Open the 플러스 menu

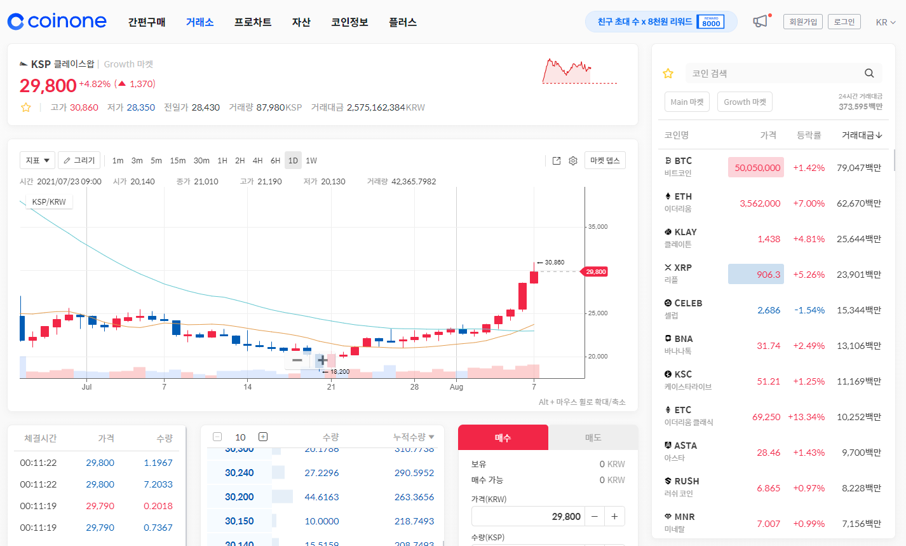[x=403, y=22]
